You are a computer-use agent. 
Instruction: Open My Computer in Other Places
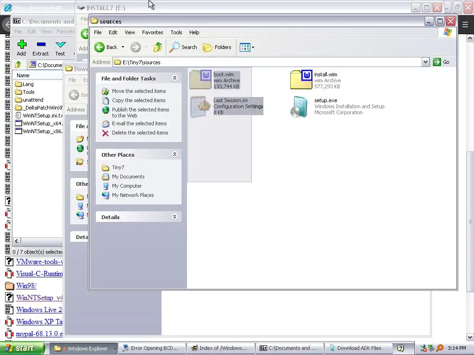127,186
